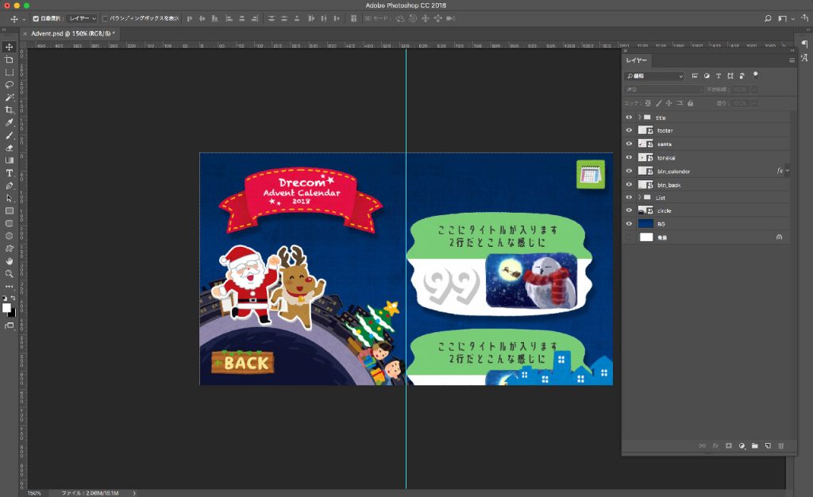Check the show bounding box option
Viewport: 813px width, 497px height.
tap(105, 17)
